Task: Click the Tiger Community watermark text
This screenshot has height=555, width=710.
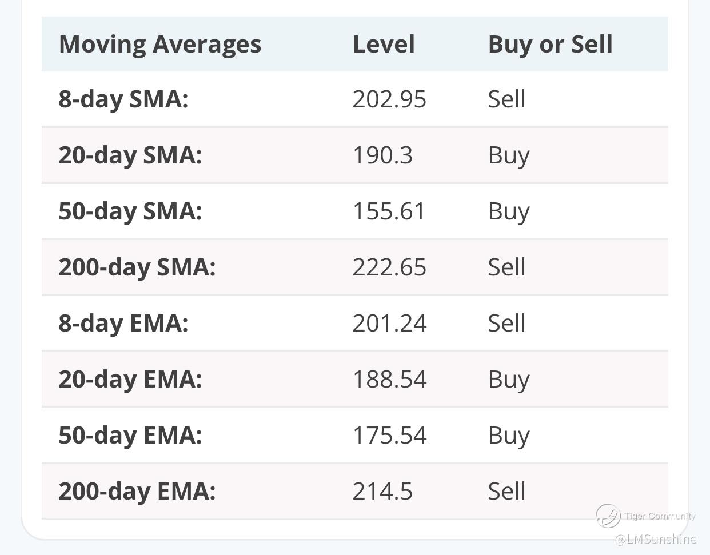Action: click(660, 516)
